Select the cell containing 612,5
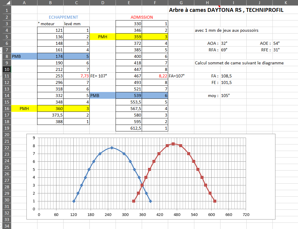 coord(129,128)
